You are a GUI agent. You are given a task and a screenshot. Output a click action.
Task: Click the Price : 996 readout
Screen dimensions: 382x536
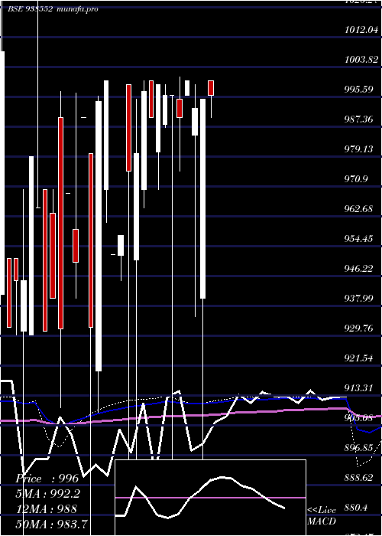[x=47, y=479]
